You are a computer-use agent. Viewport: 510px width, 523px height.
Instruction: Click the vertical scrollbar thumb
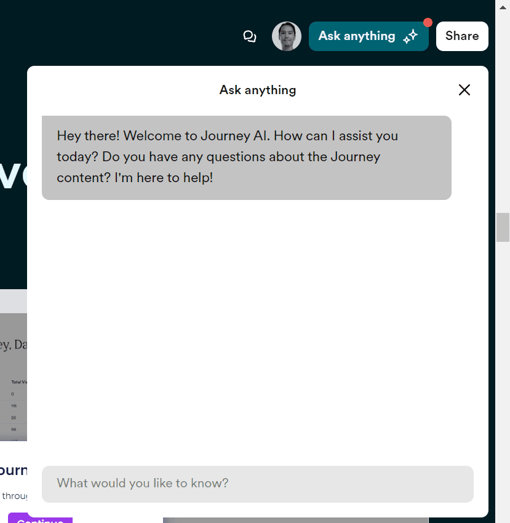(503, 227)
